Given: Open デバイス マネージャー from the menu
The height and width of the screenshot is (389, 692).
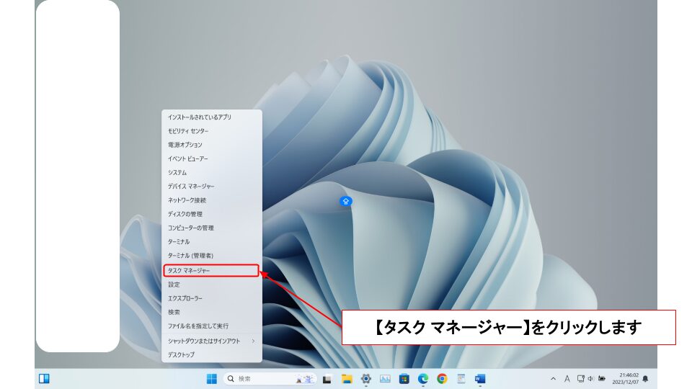Looking at the screenshot, I should click(191, 187).
